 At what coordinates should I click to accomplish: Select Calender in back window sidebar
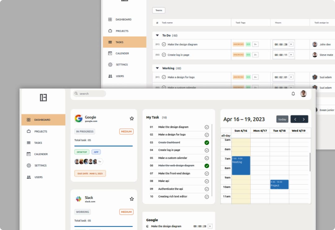(125, 53)
